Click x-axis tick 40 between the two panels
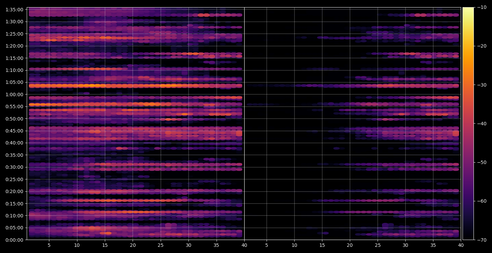 244,245
